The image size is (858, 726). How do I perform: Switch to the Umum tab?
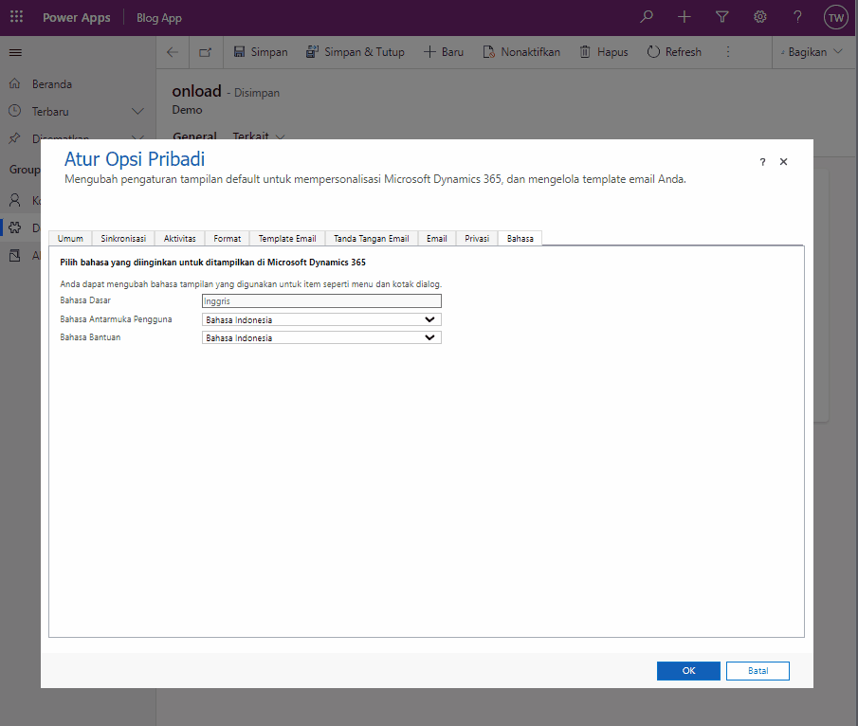[70, 239]
